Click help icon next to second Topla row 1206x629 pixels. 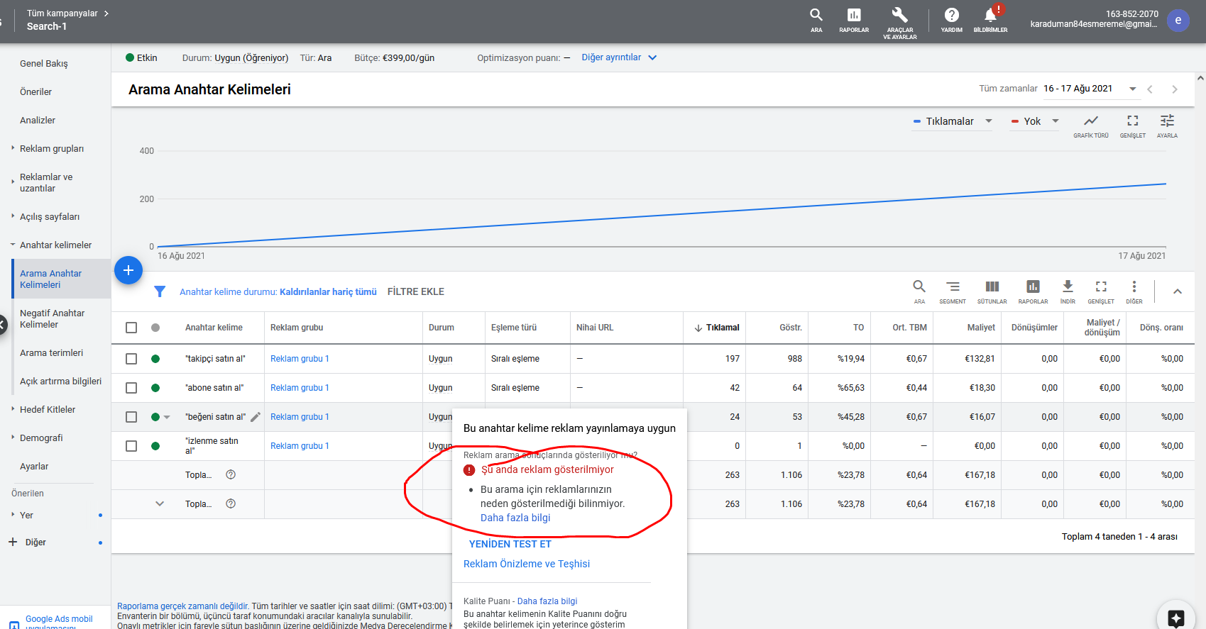pos(231,504)
